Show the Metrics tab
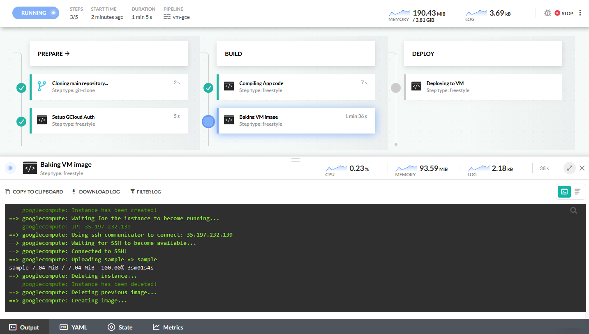 [168, 327]
